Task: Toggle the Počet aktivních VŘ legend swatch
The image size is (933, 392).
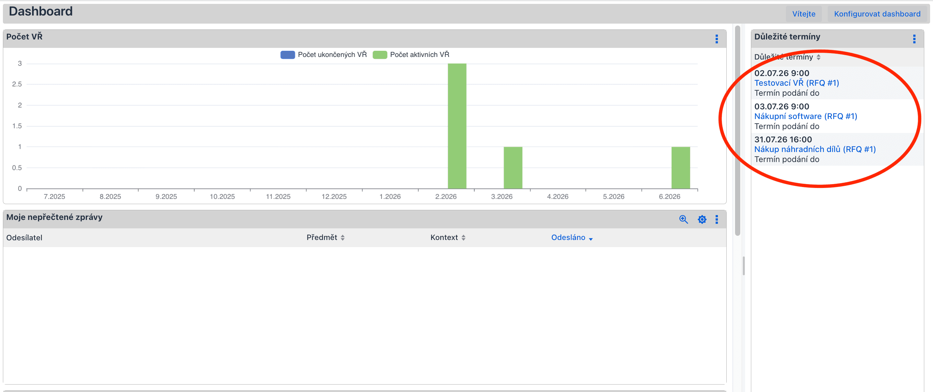Action: click(x=380, y=55)
